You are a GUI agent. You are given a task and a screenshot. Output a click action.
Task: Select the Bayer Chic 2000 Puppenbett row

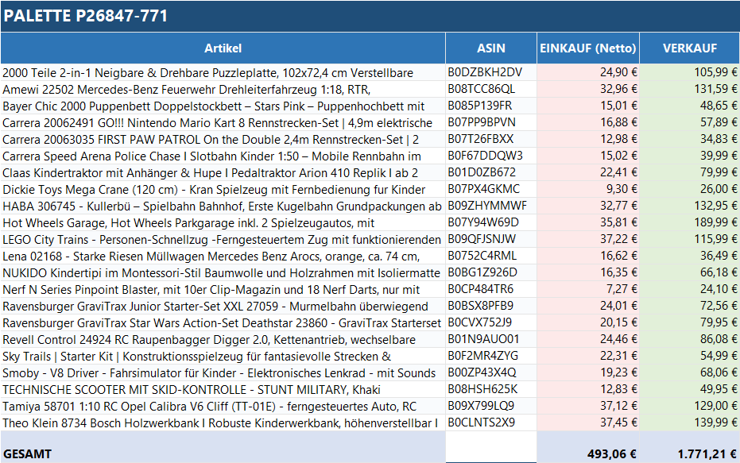click(213, 106)
